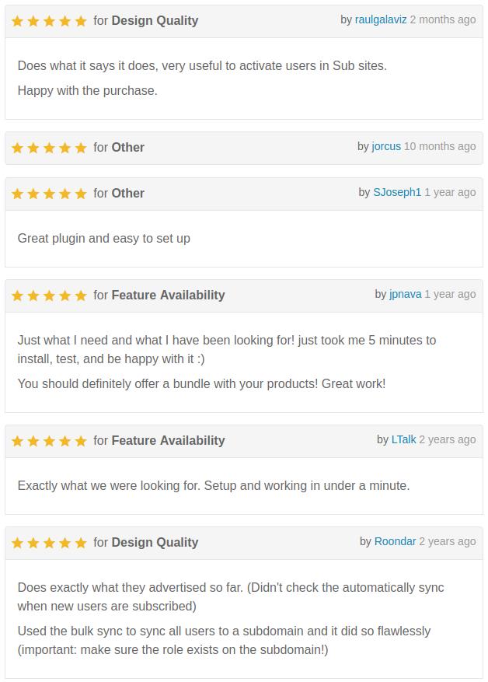Click first star in jpnava review
This screenshot has width=488, height=682.
[17, 296]
